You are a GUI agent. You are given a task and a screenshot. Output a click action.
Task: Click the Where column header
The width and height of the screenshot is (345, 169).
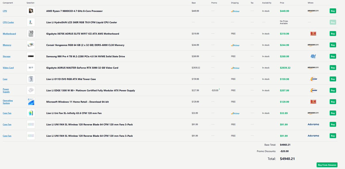pyautogui.click(x=310, y=3)
